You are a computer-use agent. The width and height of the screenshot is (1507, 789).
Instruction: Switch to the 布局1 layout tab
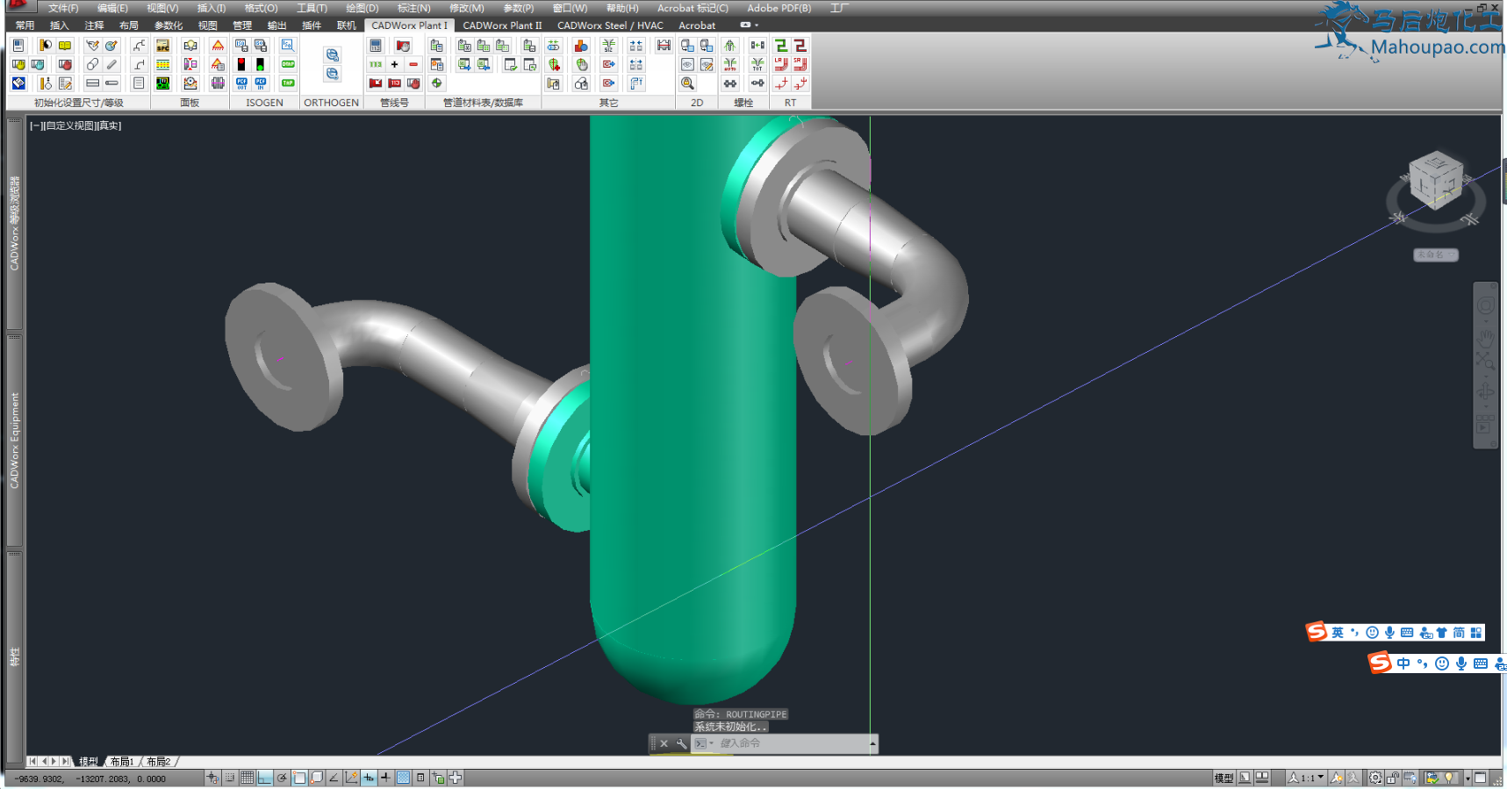click(122, 761)
